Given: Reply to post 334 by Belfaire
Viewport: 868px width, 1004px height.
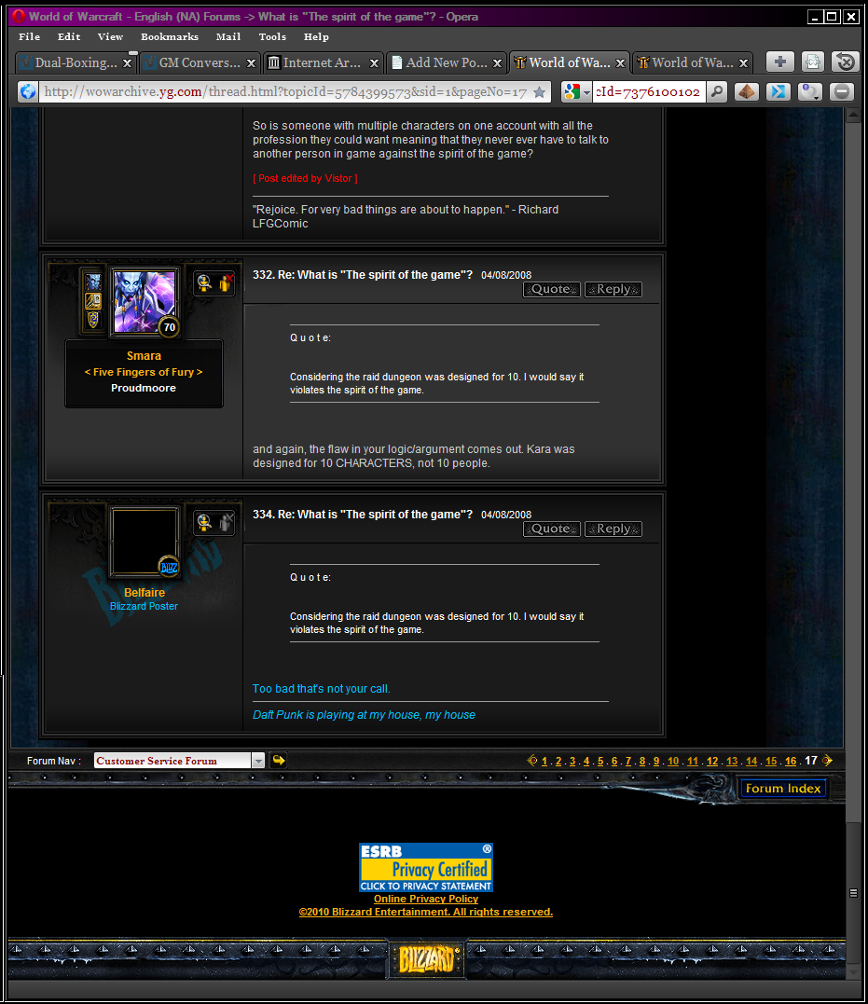Looking at the screenshot, I should pyautogui.click(x=613, y=529).
